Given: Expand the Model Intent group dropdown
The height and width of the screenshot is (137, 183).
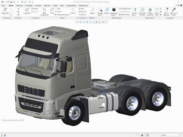Looking at the screenshot, I should point(150,18).
